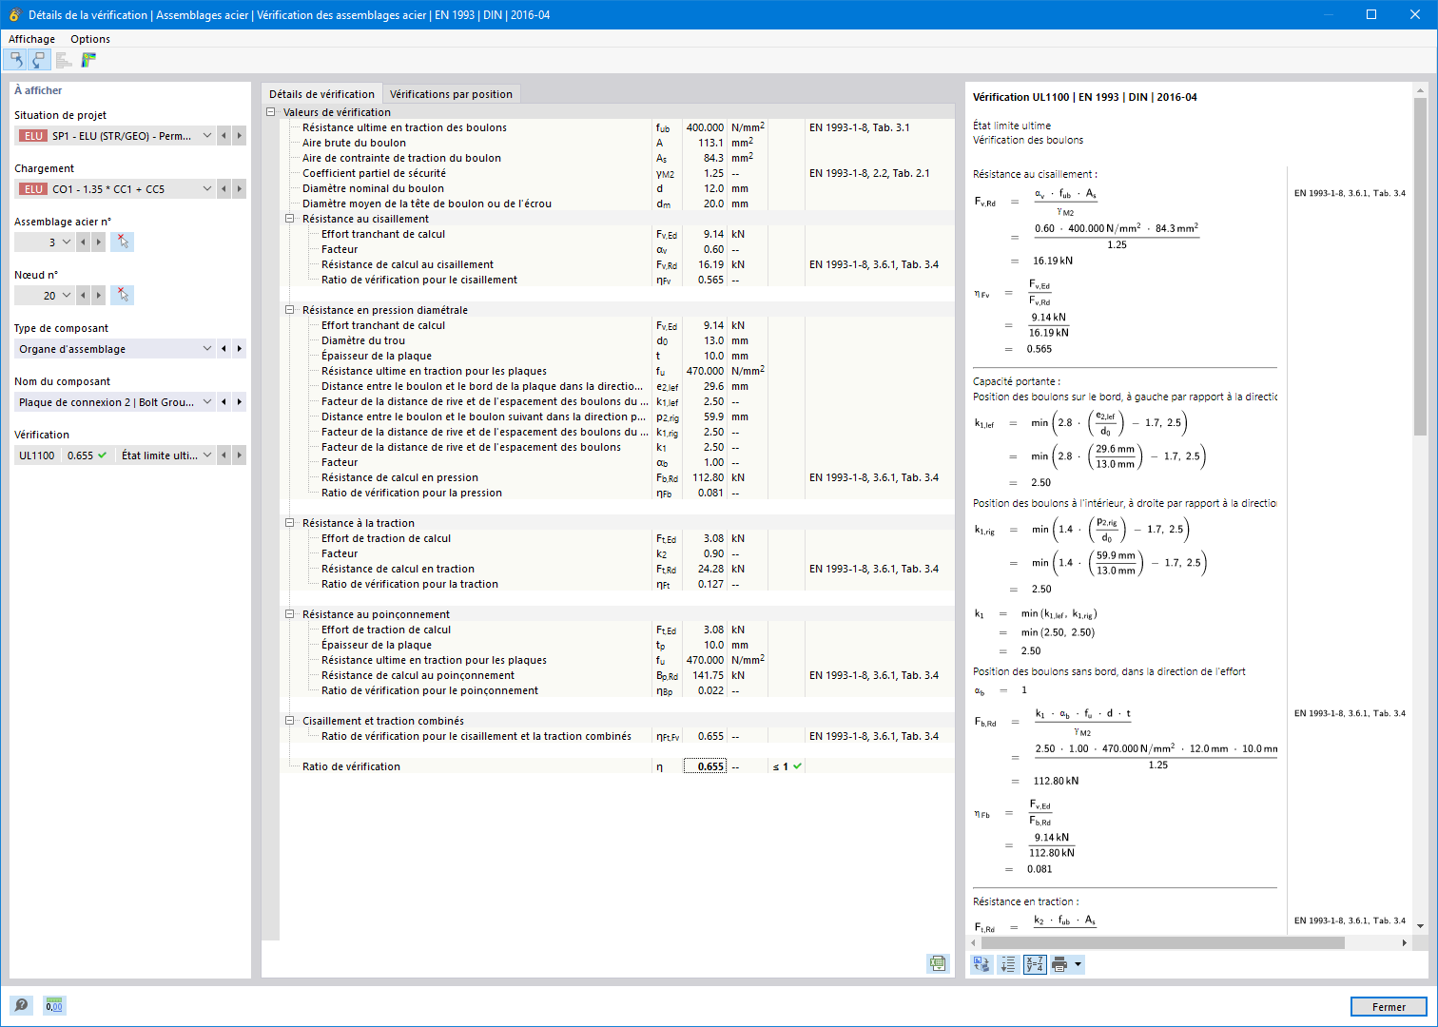Click the pick-in-graphic icon beside Assemblage acier n°

point(122,242)
